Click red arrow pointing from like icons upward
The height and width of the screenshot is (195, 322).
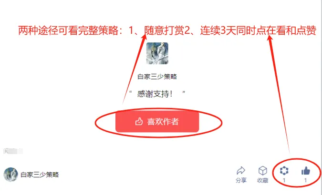pos(279,94)
